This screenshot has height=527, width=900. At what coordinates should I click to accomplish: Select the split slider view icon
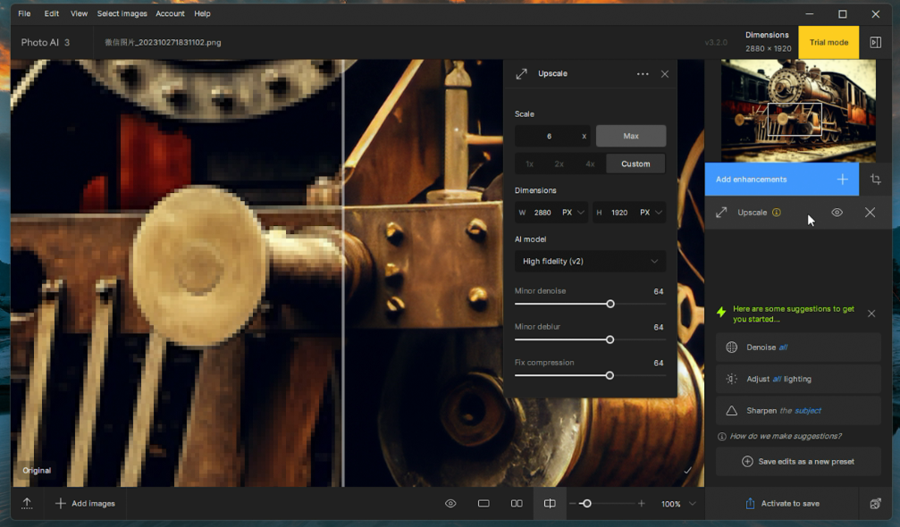click(x=550, y=504)
